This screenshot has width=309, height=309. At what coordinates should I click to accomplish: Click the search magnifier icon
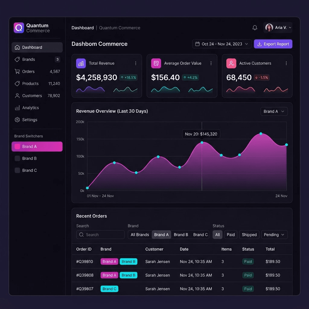[x=81, y=234]
